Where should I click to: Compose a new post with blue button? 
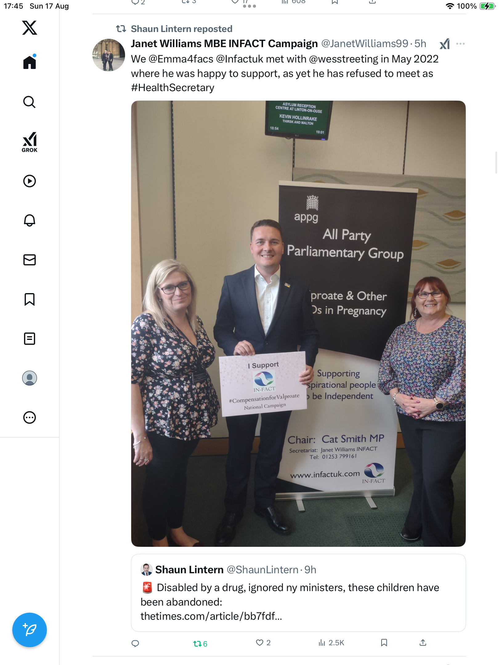[x=30, y=630]
